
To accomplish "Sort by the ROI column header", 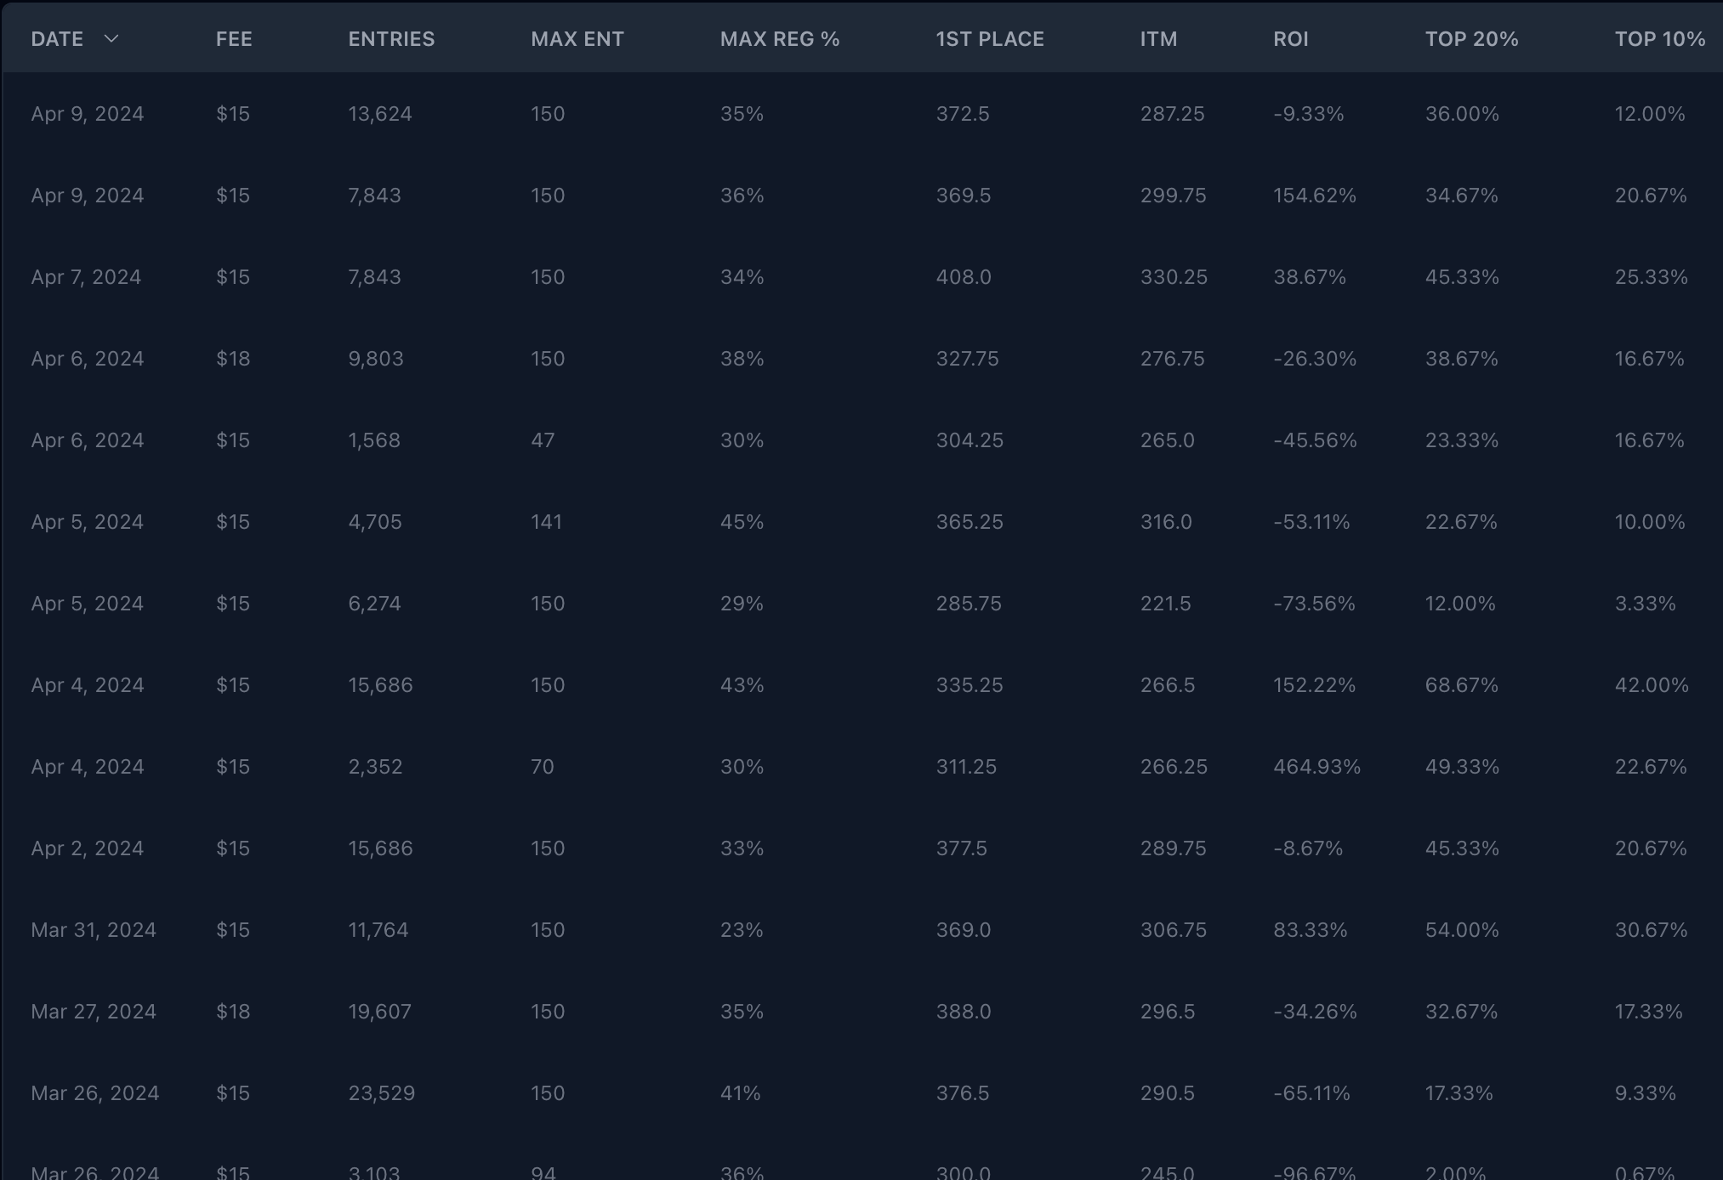I will pos(1291,39).
